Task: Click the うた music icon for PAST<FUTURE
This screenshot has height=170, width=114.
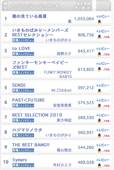Action: coord(107,106)
